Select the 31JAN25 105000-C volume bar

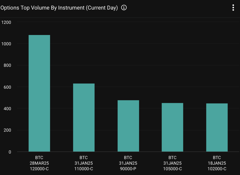172,127
